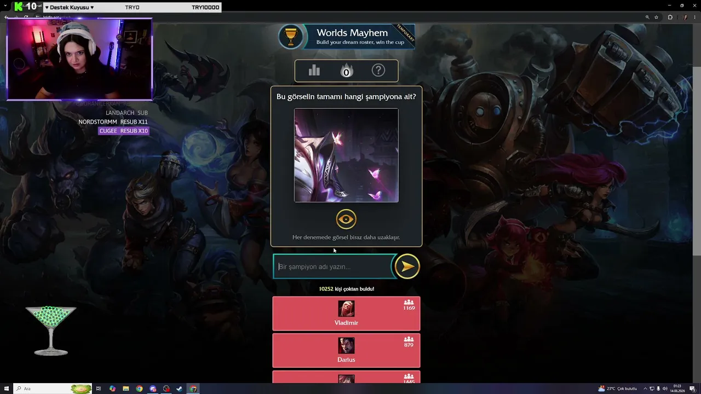The image size is (701, 394).
Task: Open the browser extensions puzzle icon
Action: tap(670, 18)
